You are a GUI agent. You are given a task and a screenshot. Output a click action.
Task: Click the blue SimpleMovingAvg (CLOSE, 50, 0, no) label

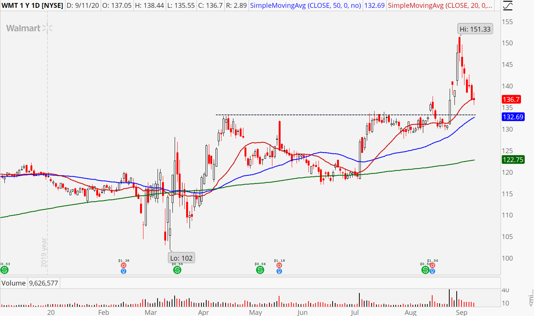[306, 6]
